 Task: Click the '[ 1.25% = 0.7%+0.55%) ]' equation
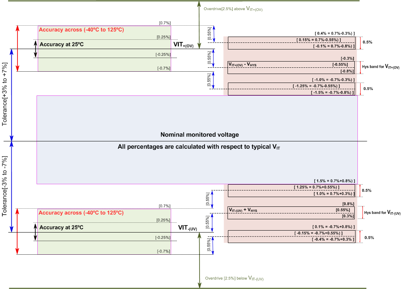[317, 187]
